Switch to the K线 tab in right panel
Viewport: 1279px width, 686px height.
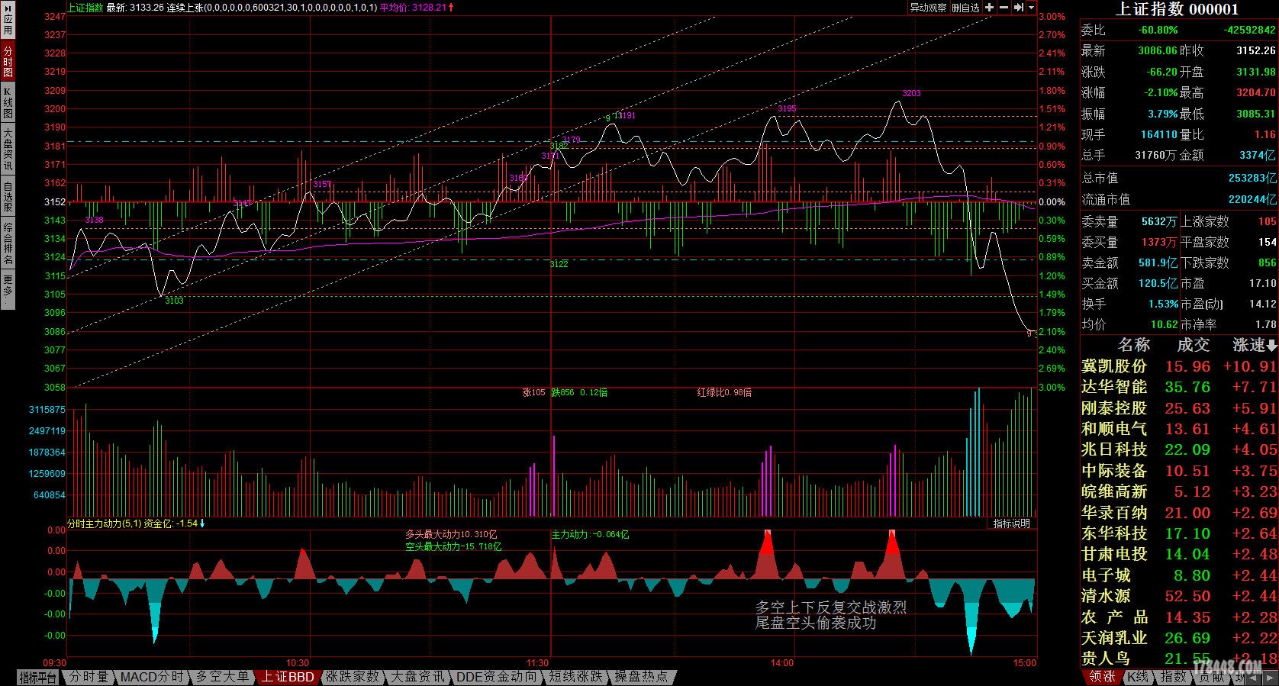click(1138, 677)
